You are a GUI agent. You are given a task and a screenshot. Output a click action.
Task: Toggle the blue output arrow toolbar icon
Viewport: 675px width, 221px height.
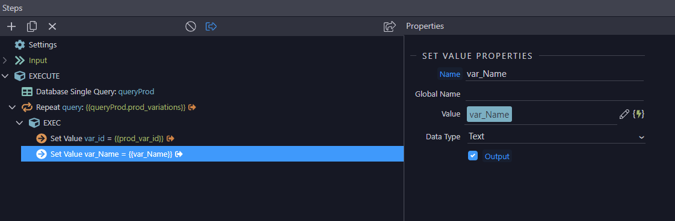[x=211, y=26]
